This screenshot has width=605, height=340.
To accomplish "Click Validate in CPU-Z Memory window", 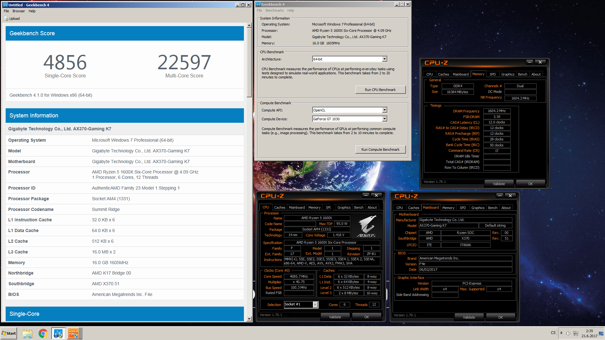I will 499,184.
